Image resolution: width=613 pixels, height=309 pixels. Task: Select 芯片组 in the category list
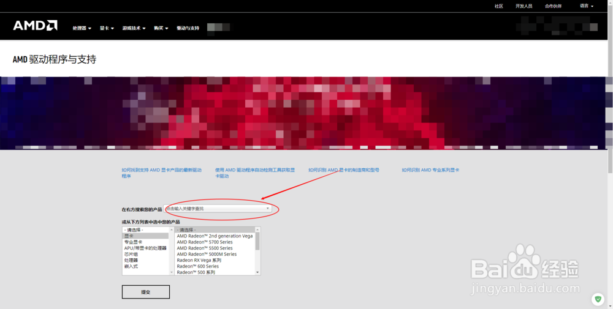click(x=145, y=254)
